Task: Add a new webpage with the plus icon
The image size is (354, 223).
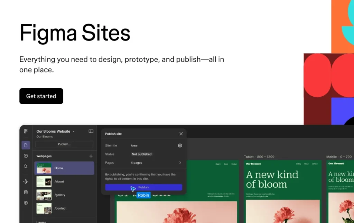Action: [x=91, y=156]
